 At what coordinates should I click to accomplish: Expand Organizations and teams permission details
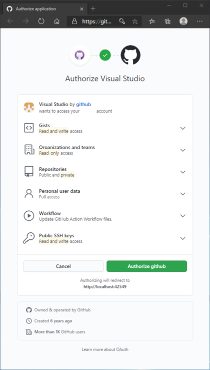[182, 150]
